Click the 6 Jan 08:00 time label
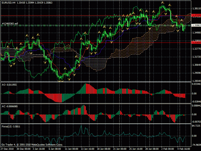 click(55, 149)
